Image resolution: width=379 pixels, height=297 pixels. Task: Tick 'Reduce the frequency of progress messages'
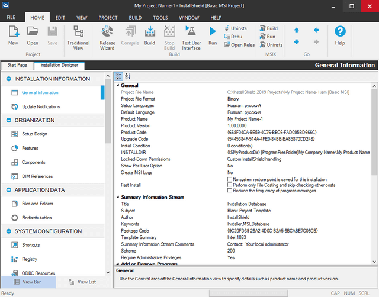pos(230,191)
